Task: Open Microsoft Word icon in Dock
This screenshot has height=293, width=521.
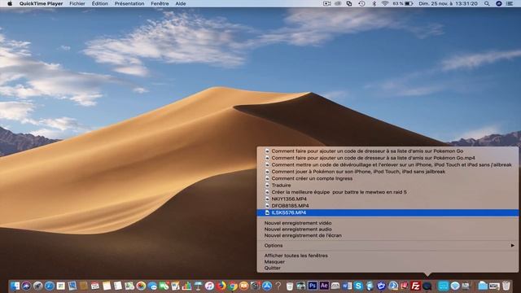Action: tap(347, 286)
